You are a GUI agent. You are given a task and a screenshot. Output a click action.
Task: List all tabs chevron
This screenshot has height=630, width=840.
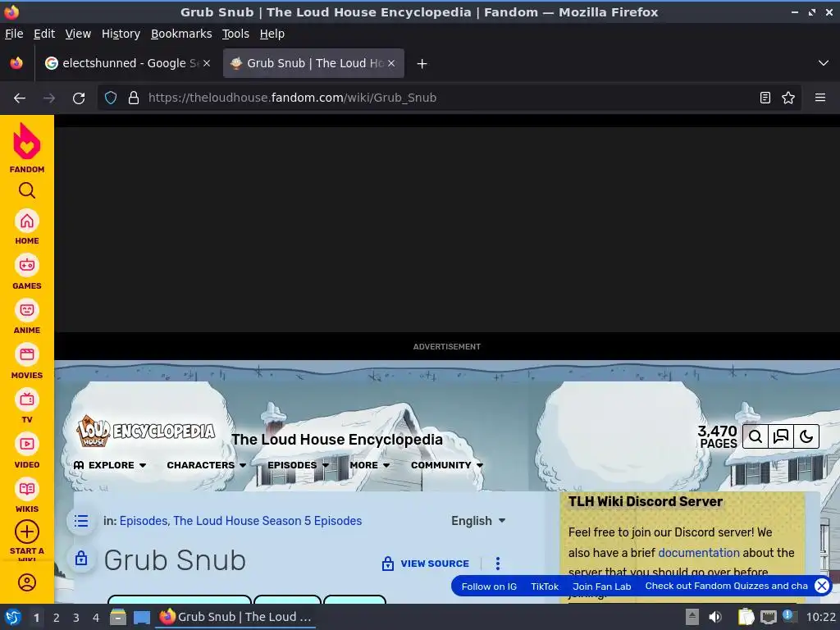coord(823,63)
